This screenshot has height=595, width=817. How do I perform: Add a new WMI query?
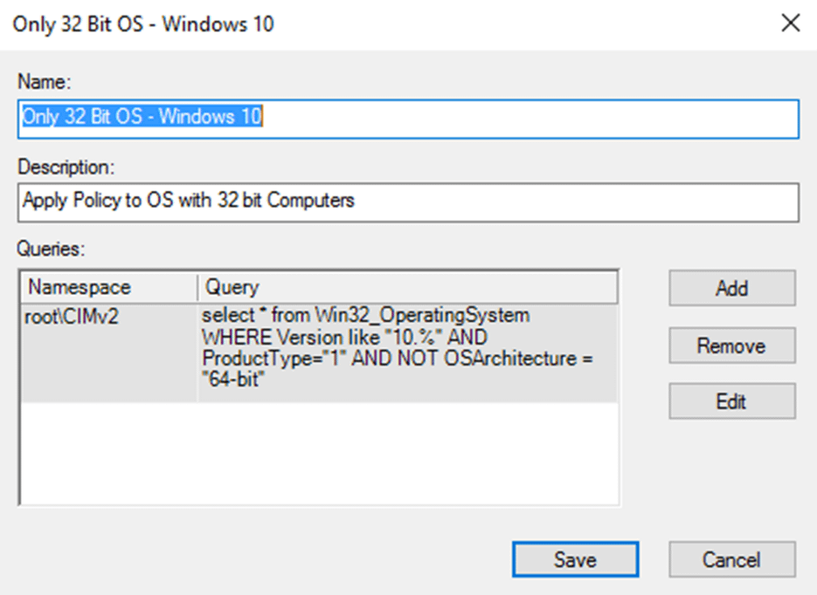click(732, 288)
